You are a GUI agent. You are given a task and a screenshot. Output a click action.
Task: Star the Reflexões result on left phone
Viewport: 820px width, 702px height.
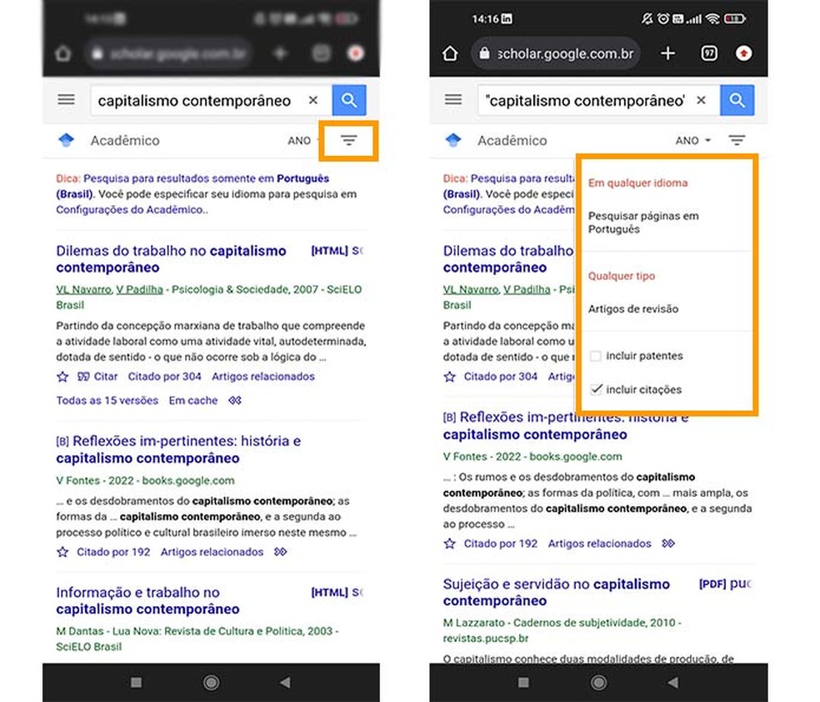click(62, 552)
